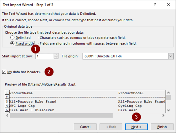Click the Finish button
176x133 pixels.
[162, 127]
